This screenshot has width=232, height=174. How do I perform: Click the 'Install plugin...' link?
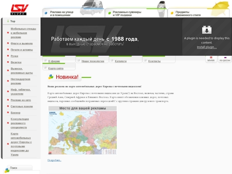[207, 47]
